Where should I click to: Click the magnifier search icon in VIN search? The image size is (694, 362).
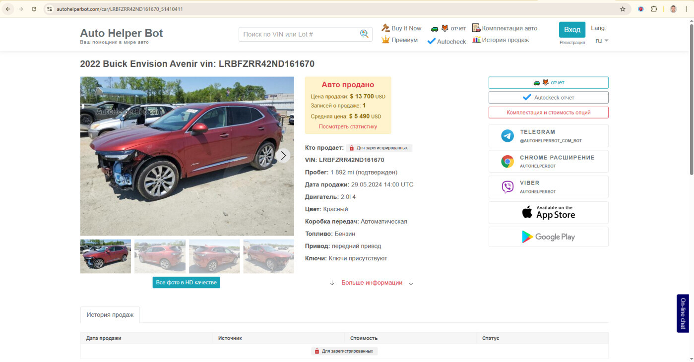point(364,34)
